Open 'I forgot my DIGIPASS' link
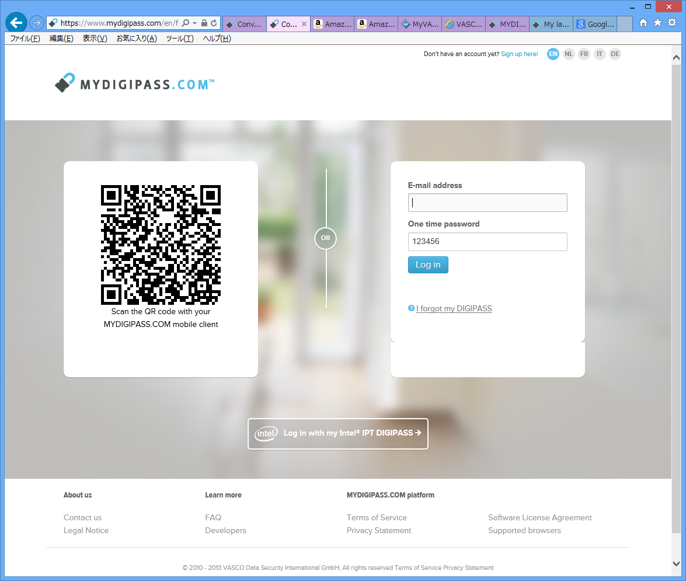Viewport: 686px width, 581px height. pyautogui.click(x=454, y=308)
